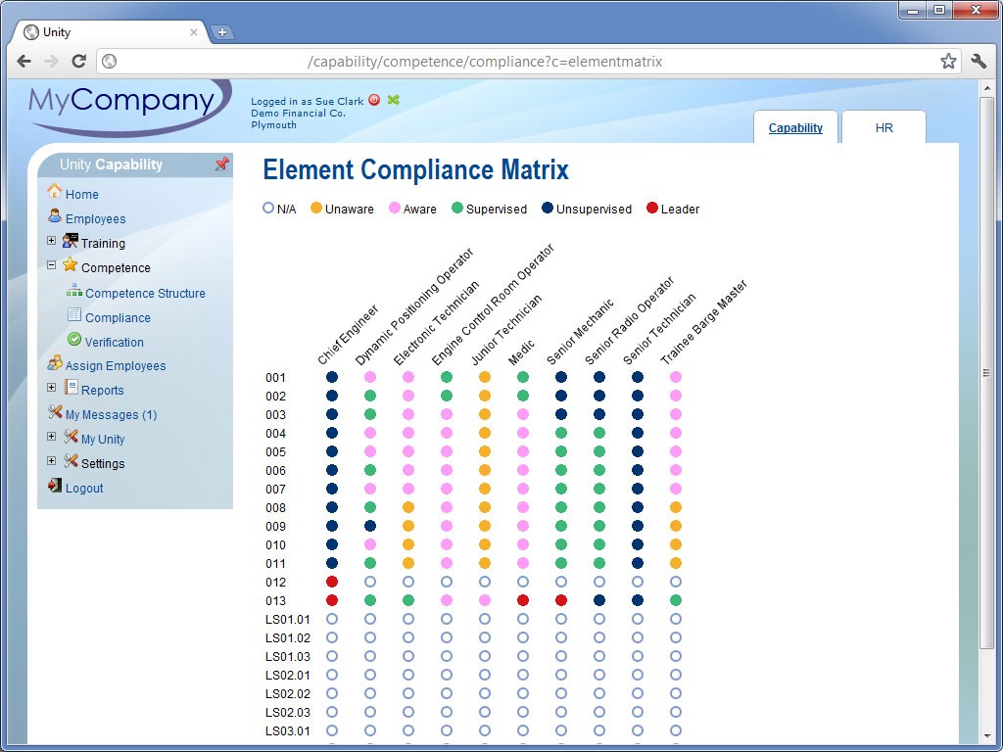The height and width of the screenshot is (752, 1003).
Task: Click the Compliance table icon
Action: pos(74,314)
